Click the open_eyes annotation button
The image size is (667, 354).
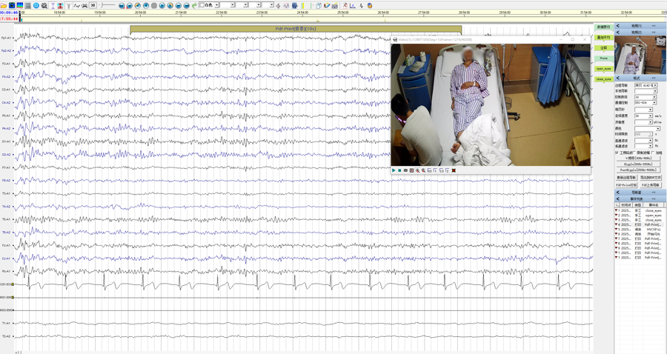click(603, 68)
